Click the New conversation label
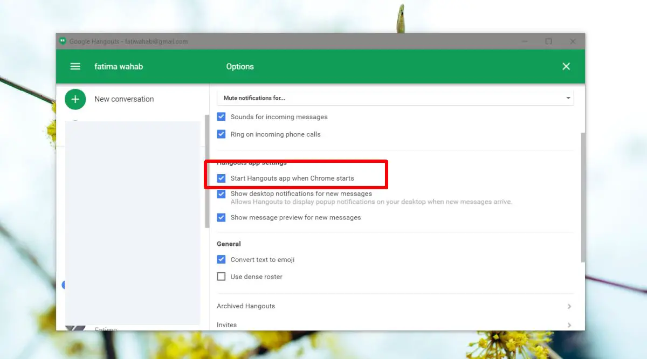Image resolution: width=647 pixels, height=359 pixels. 124,99
